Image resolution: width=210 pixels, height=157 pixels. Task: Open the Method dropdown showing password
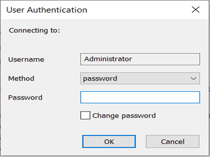140,78
